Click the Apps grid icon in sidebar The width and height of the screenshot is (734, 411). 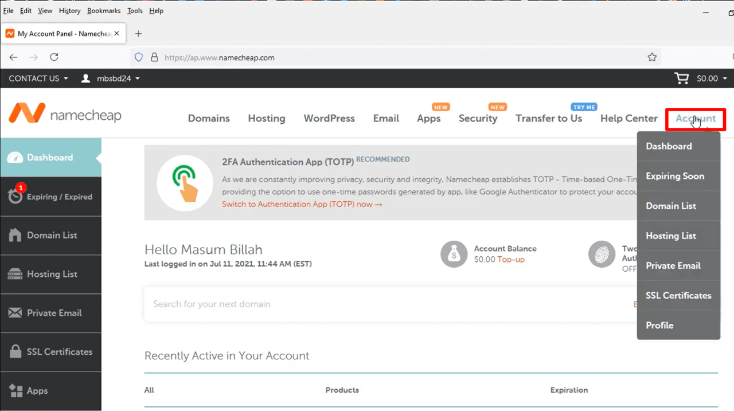click(x=16, y=390)
